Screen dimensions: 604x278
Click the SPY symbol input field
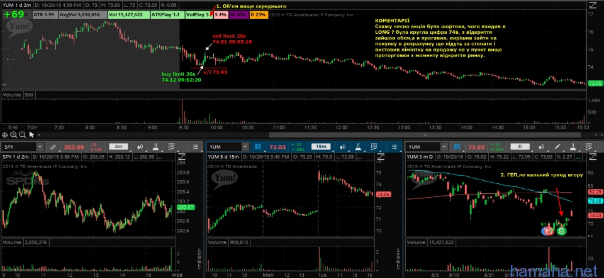20,147
